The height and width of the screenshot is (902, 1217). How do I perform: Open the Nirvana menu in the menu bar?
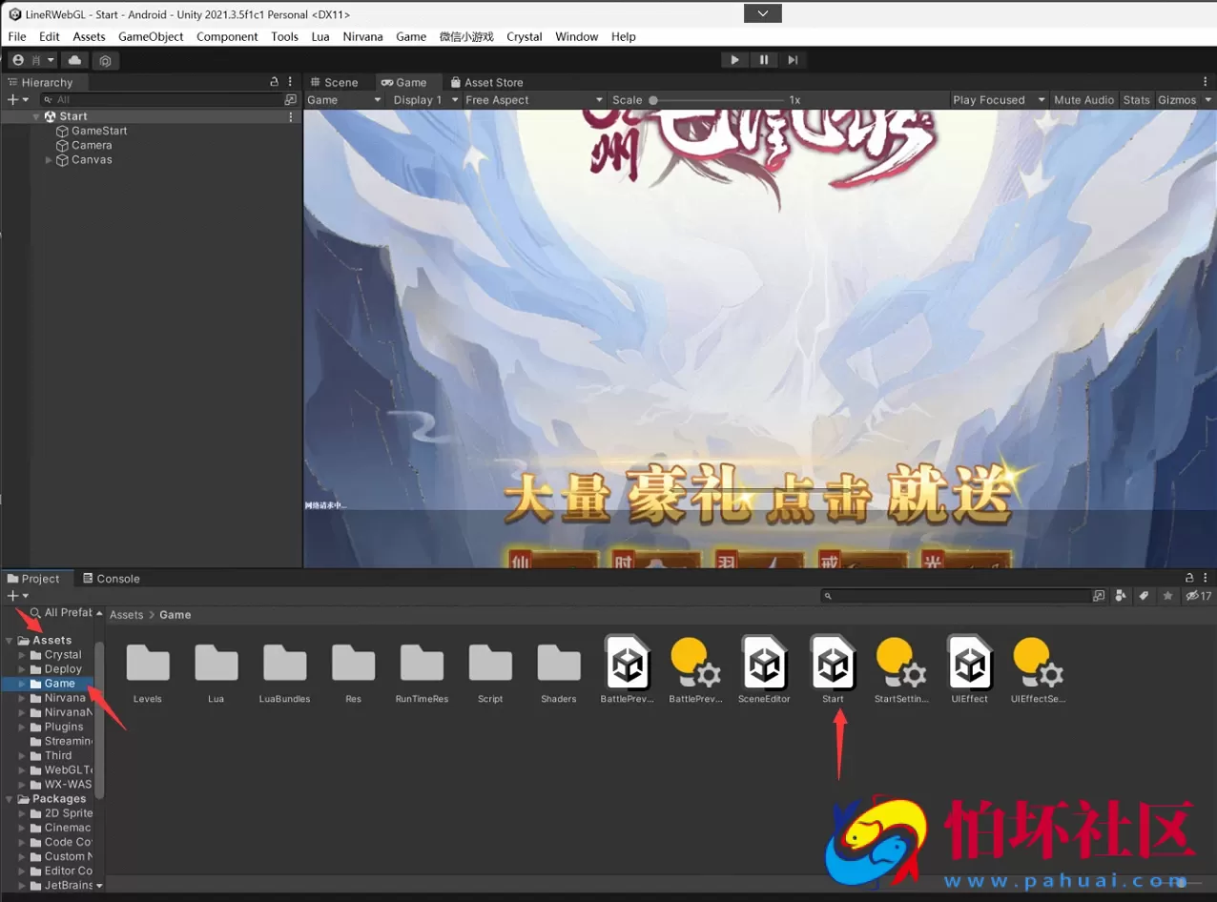click(x=362, y=36)
